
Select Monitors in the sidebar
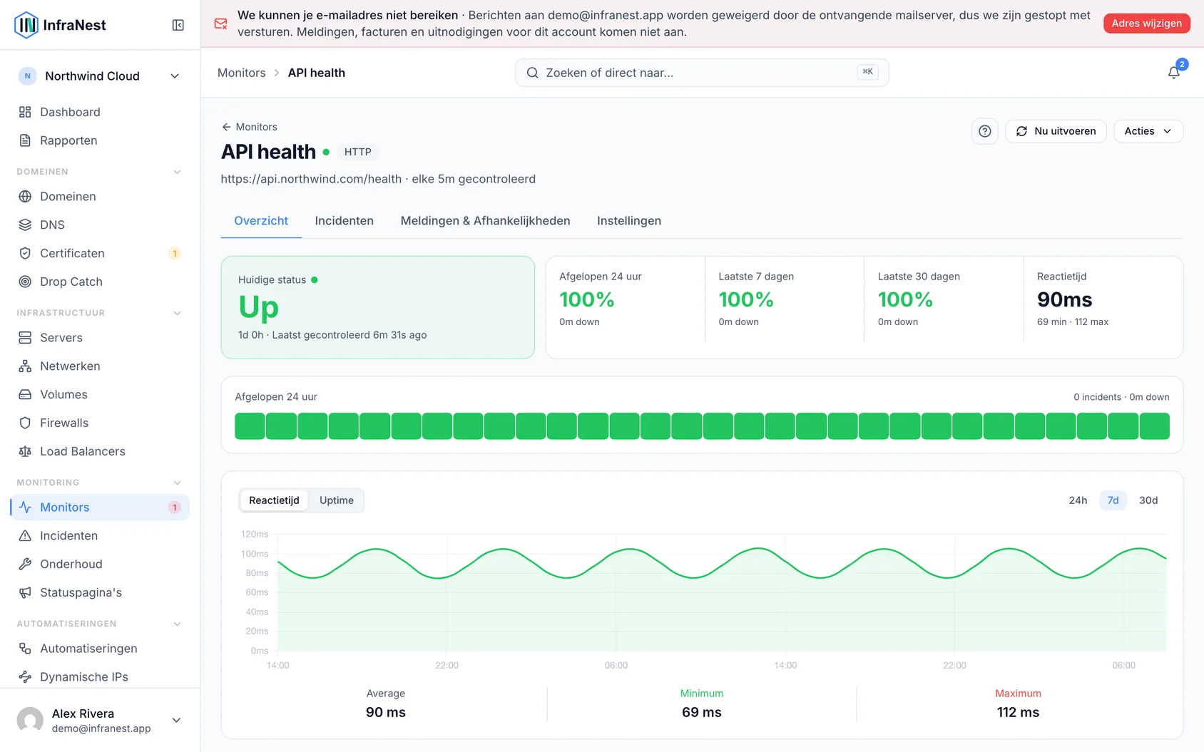[100, 507]
